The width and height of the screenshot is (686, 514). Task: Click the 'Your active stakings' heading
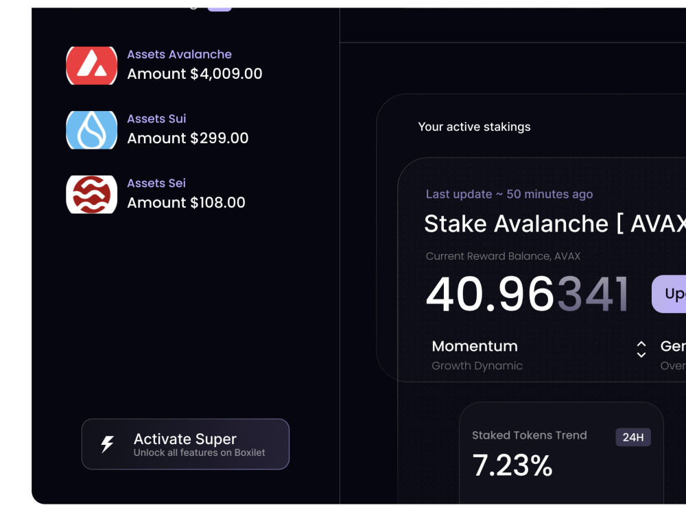(474, 127)
